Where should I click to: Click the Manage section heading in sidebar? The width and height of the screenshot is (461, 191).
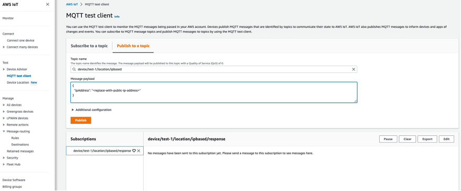[8, 98]
